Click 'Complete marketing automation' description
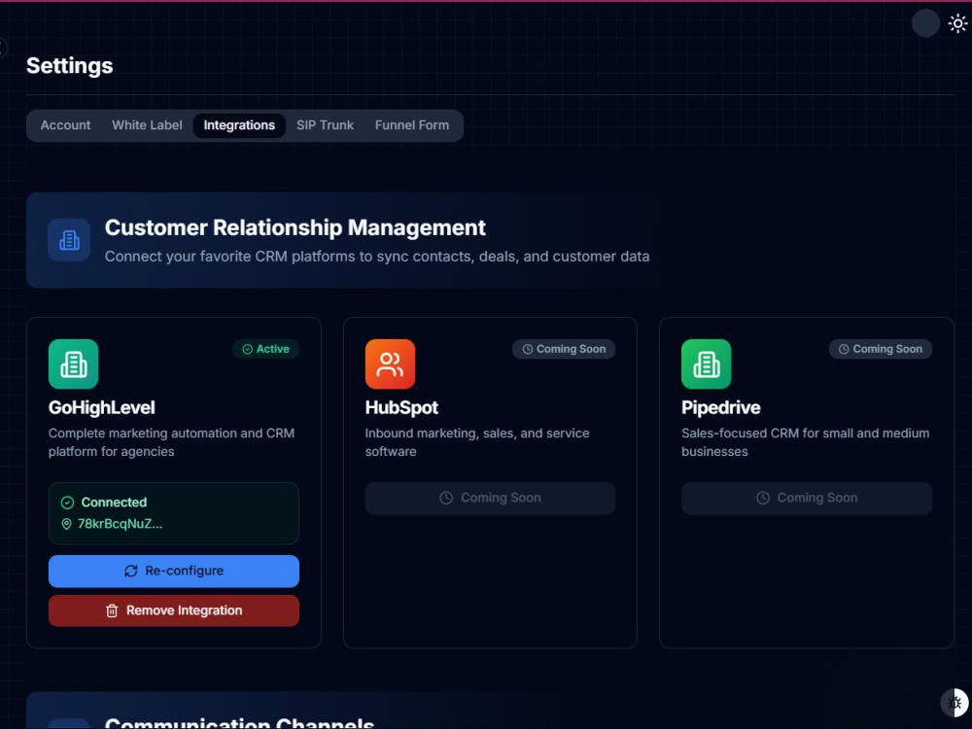This screenshot has width=972, height=729. click(171, 442)
